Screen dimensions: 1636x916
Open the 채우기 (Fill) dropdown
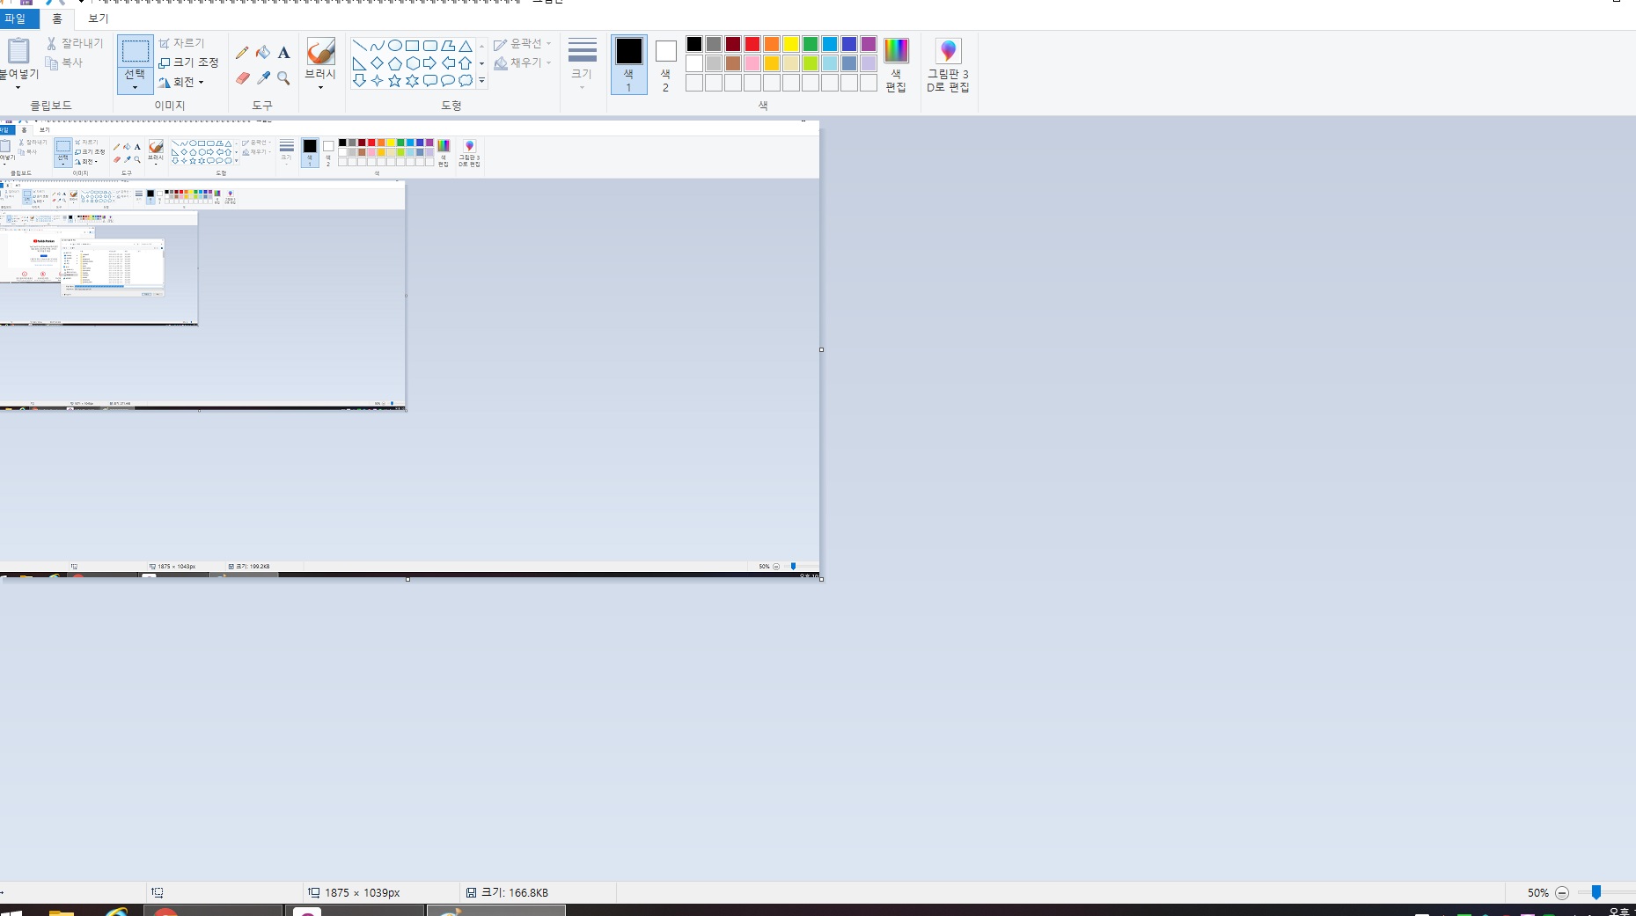click(x=523, y=62)
